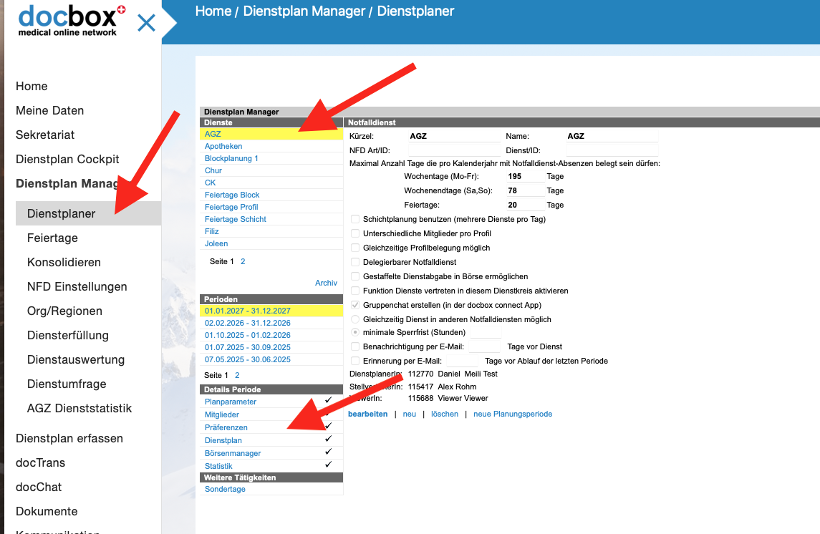Select minimale Sperrfrist radio button
Screen dimensions: 820x534
coord(356,332)
